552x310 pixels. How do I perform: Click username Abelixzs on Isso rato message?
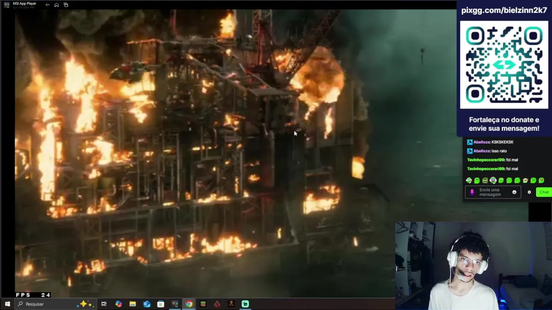[x=482, y=151]
